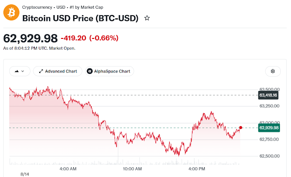291x177 pixels.
Task: Click the 8/14 date label on axis
Action: click(25, 175)
